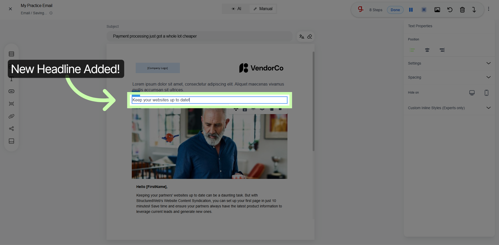Click the 'Email / Saving...' status text
Image resolution: width=499 pixels, height=245 pixels.
coord(34,13)
